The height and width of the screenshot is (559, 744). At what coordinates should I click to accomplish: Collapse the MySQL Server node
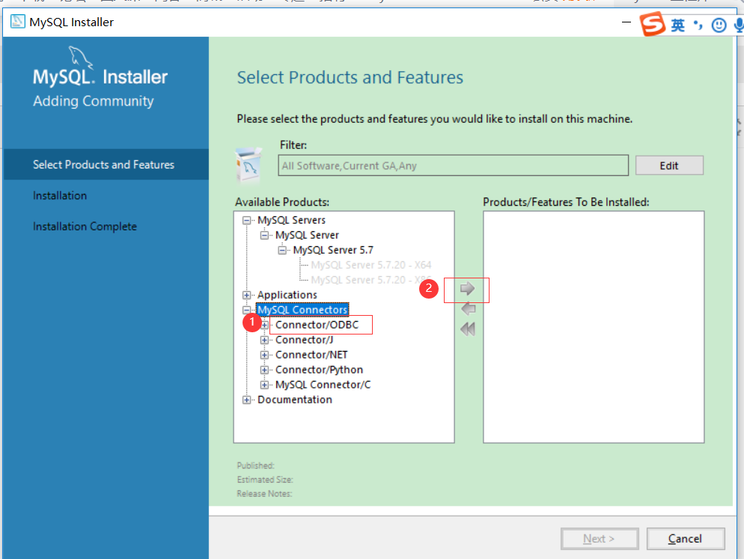pyautogui.click(x=264, y=235)
